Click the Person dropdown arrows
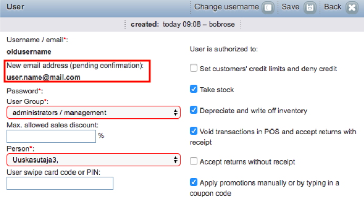364x205 pixels. click(175, 160)
